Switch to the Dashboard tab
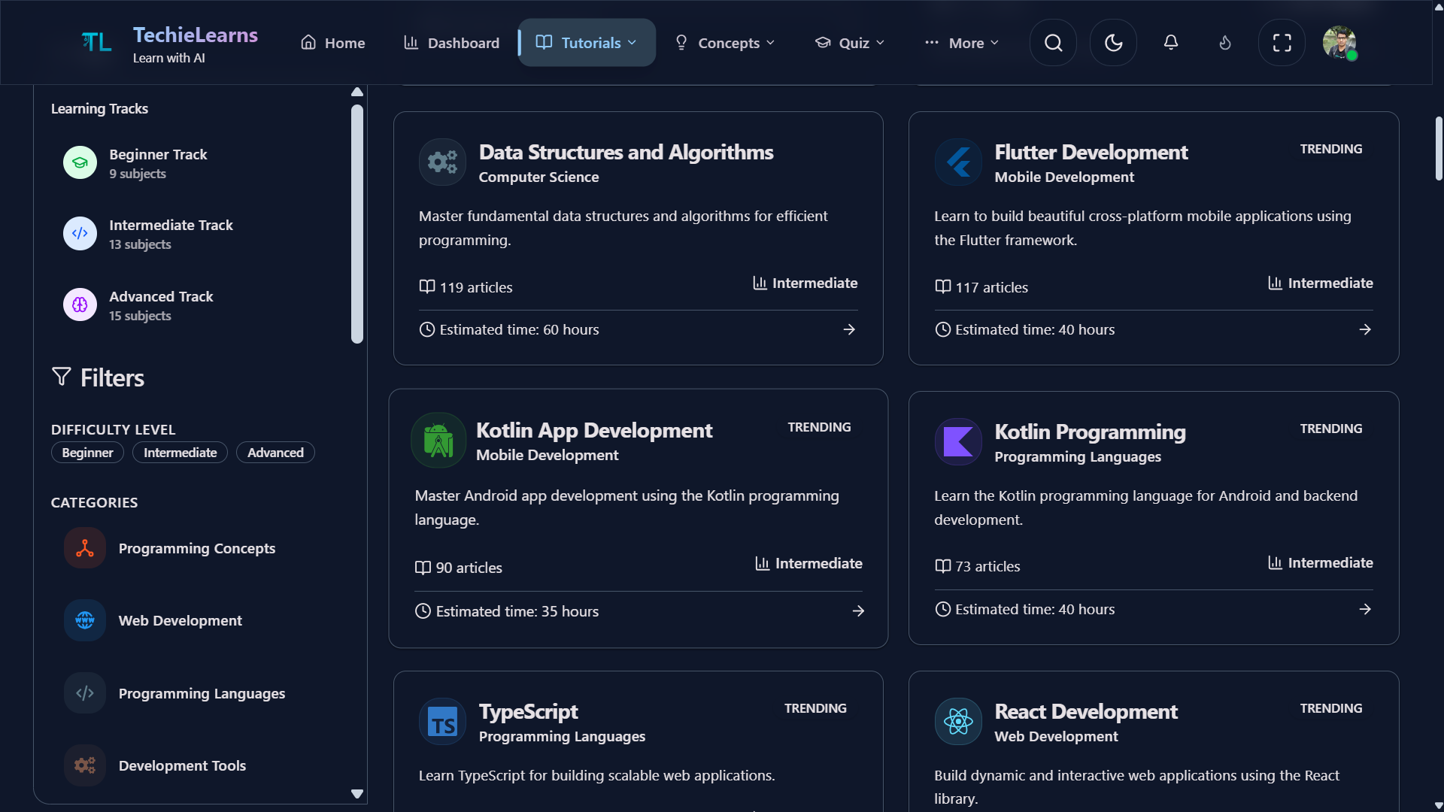Viewport: 1444px width, 812px height. 450,42
